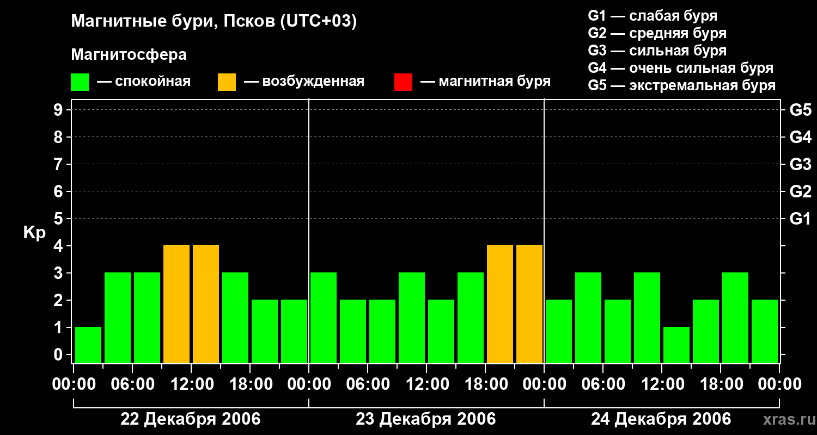
Task: Click the 'G2' label on the right axis
Action: [800, 191]
